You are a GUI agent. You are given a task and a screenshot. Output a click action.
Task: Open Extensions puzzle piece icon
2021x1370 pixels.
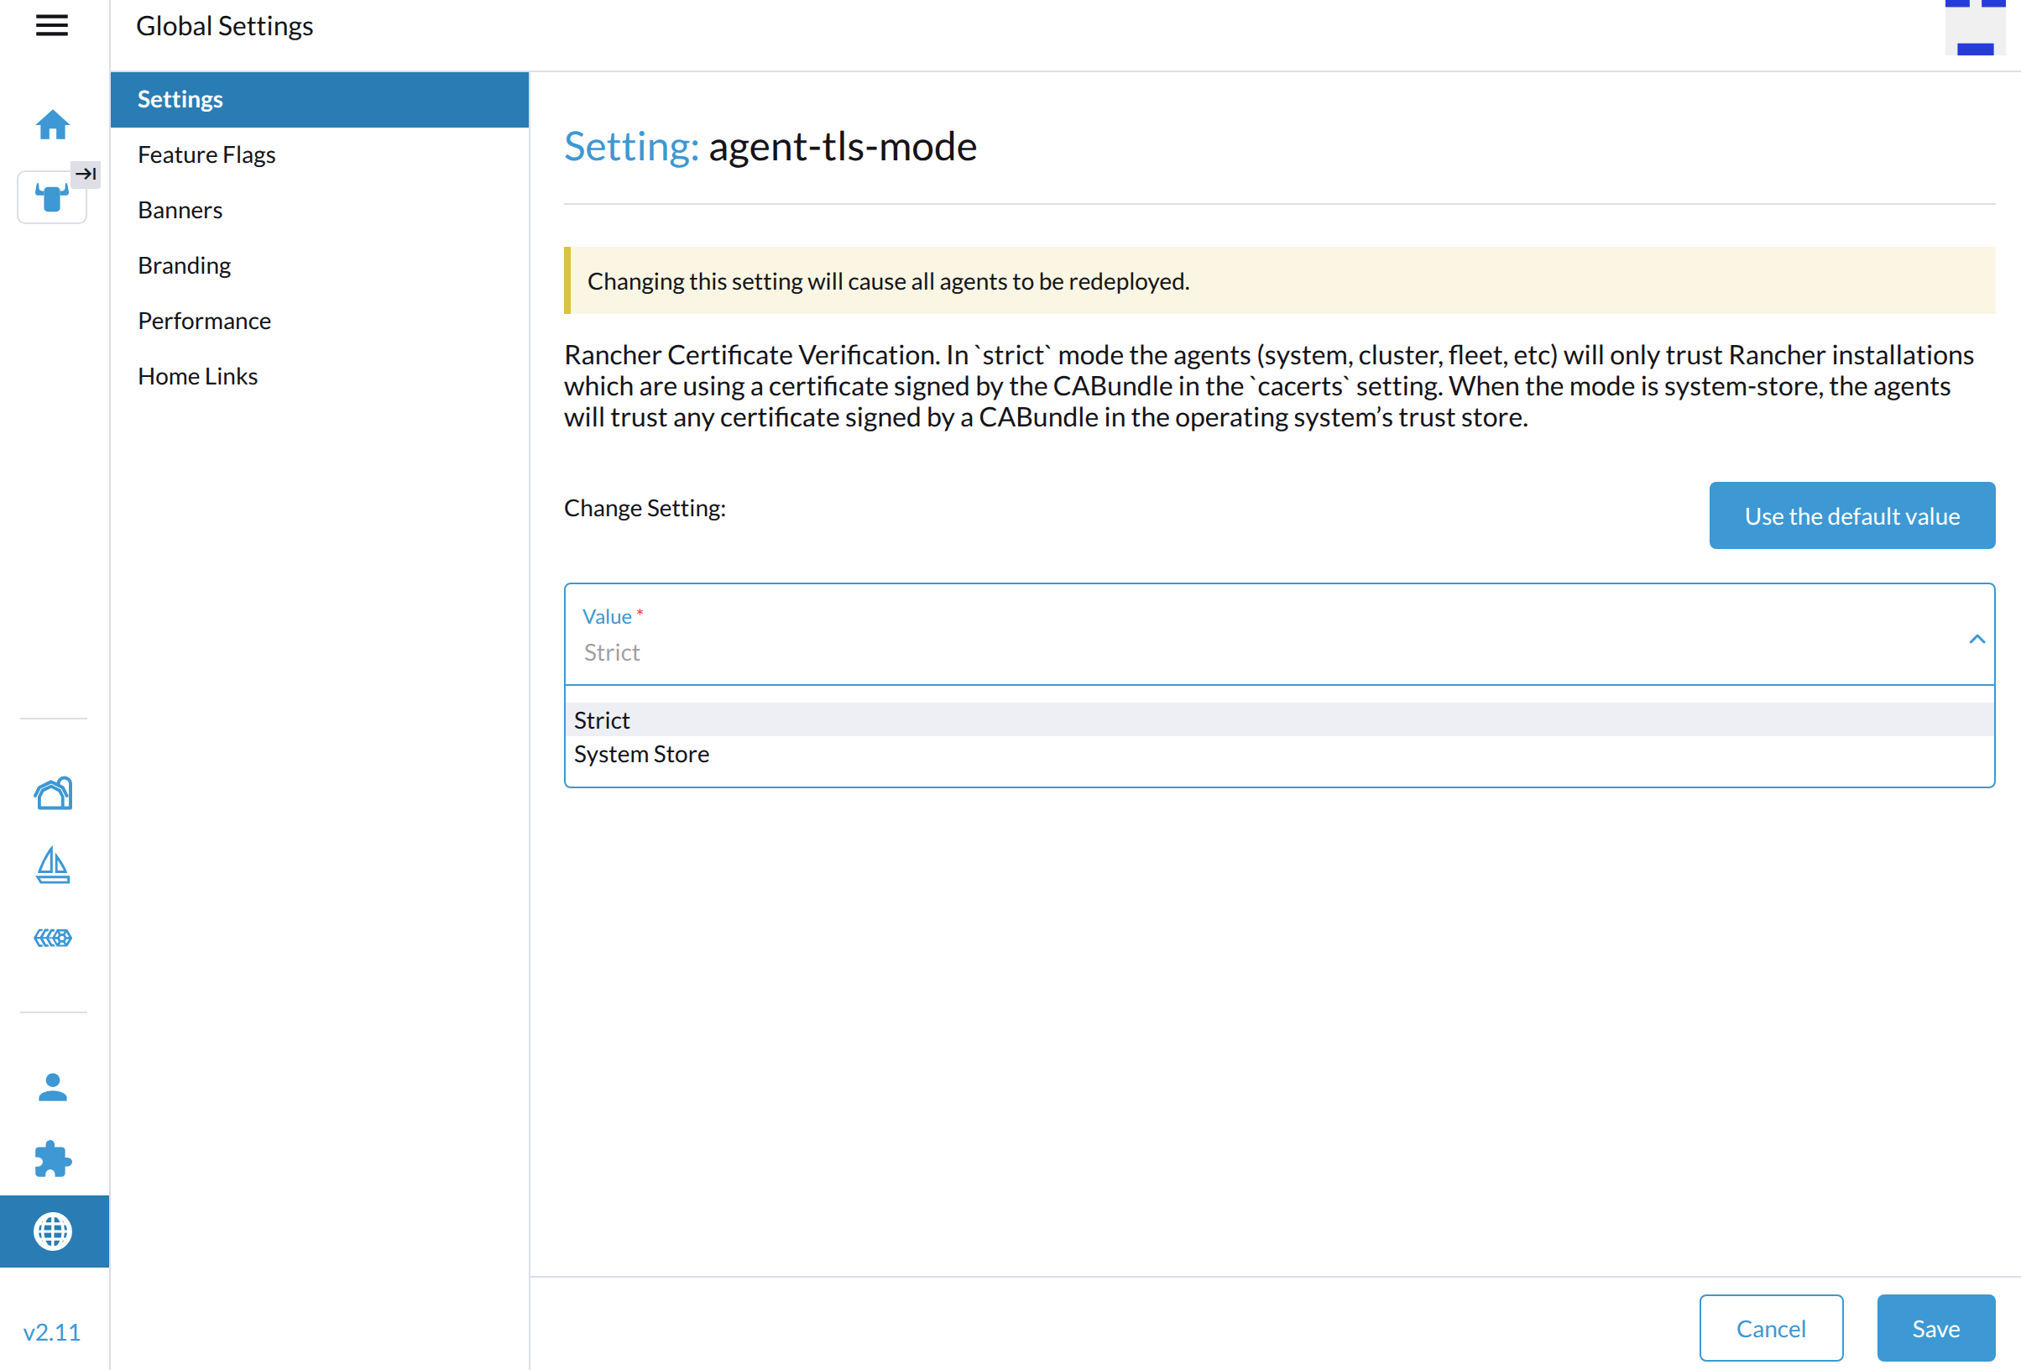click(53, 1159)
